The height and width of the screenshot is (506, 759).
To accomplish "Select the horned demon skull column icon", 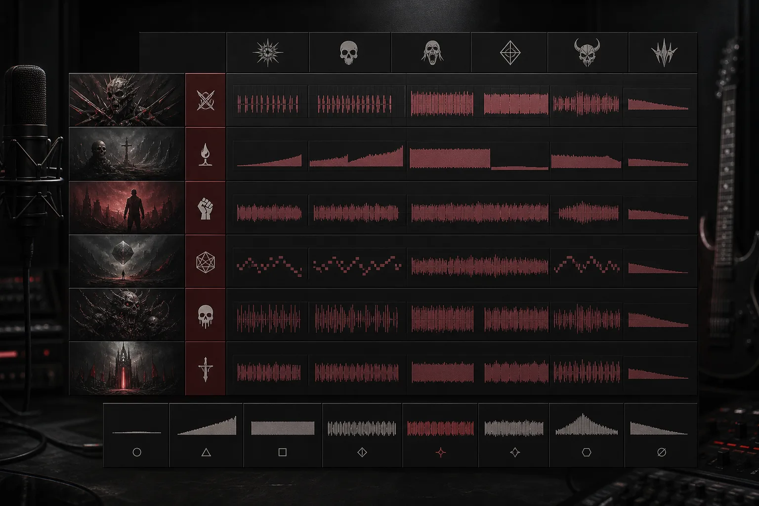I will point(587,52).
